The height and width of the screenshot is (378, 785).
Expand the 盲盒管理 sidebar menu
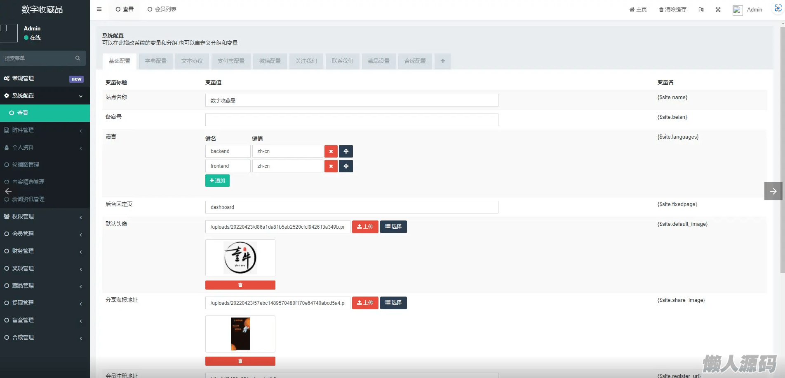click(x=45, y=320)
